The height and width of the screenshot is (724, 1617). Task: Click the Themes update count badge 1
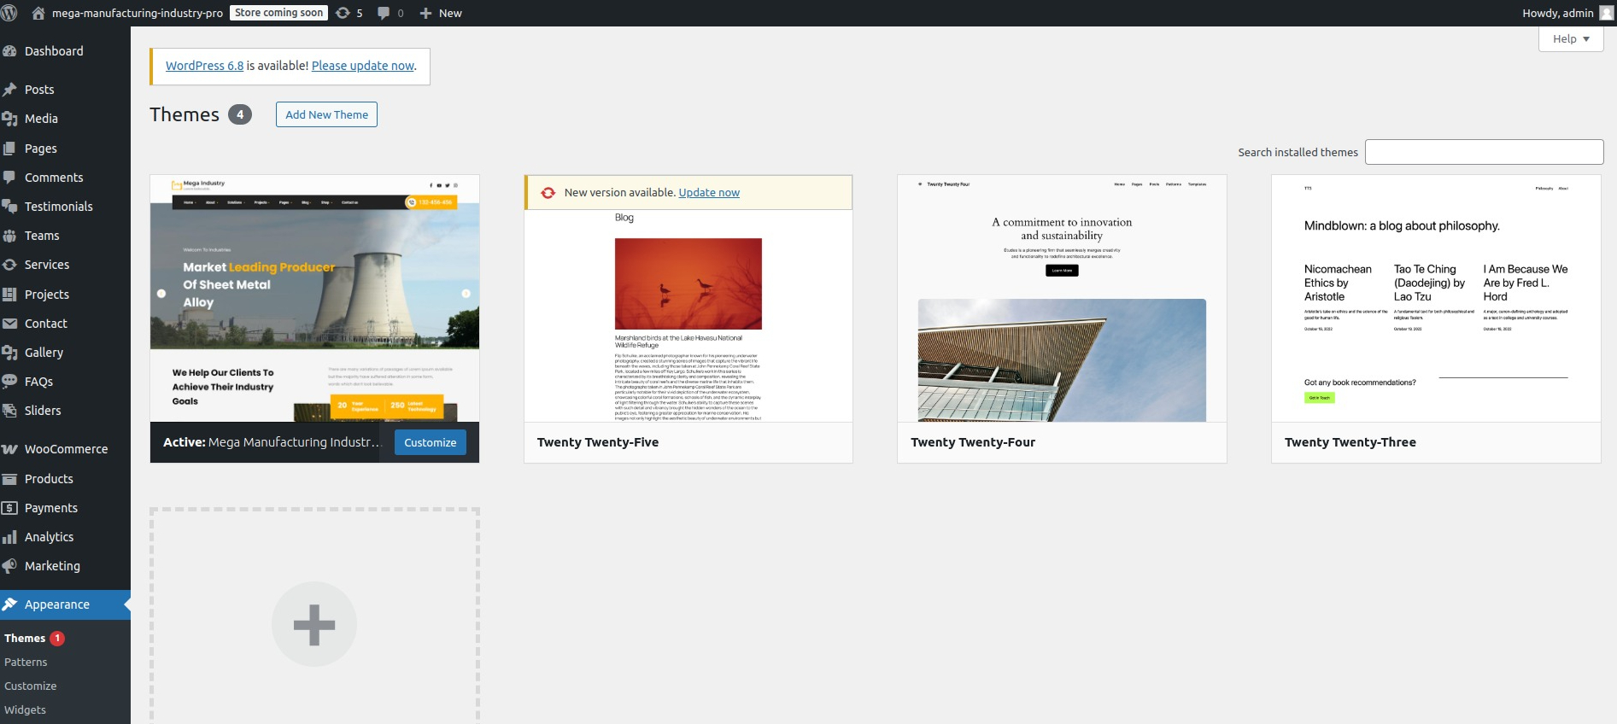57,639
